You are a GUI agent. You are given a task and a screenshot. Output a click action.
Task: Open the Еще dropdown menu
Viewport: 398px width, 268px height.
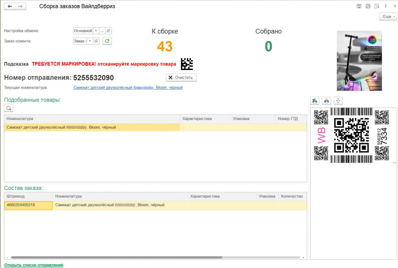388,16
